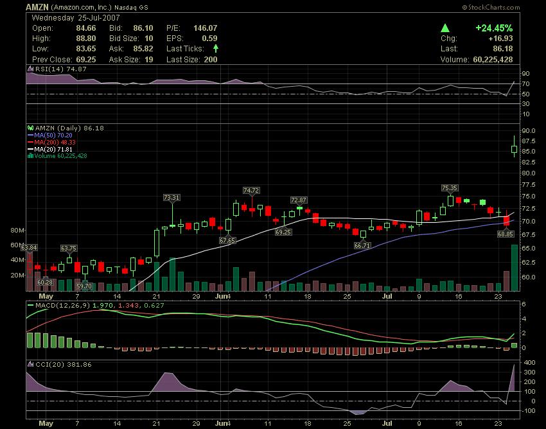Click the large green up triangle beside +24.45%
The width and height of the screenshot is (546, 429).
tap(445, 28)
